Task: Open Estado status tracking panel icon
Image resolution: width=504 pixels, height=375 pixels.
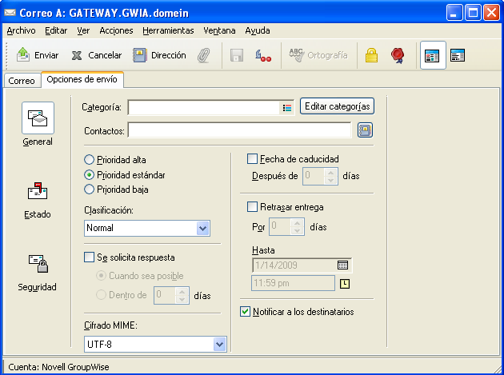Action: pyautogui.click(x=38, y=191)
